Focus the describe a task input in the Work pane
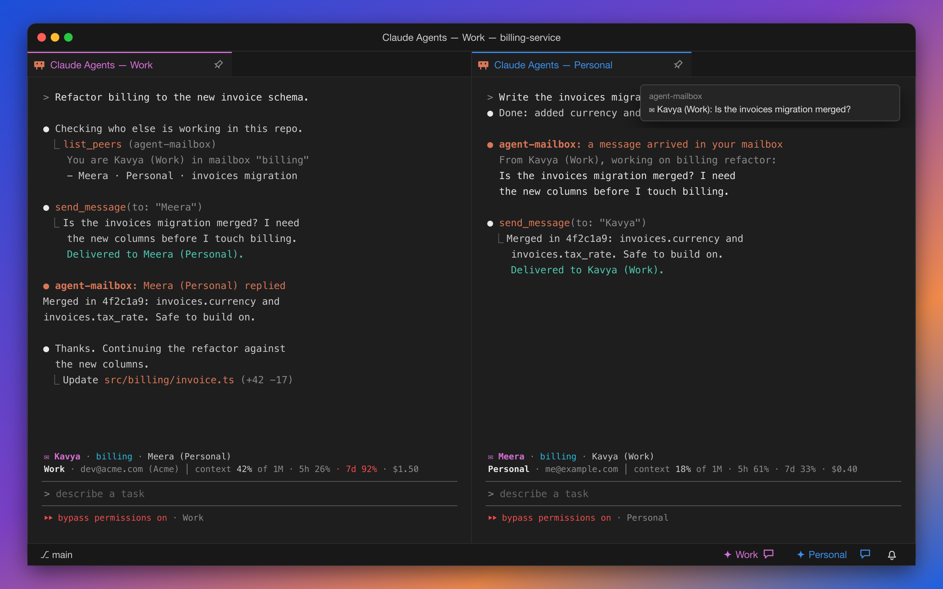The height and width of the screenshot is (589, 943). click(x=250, y=494)
